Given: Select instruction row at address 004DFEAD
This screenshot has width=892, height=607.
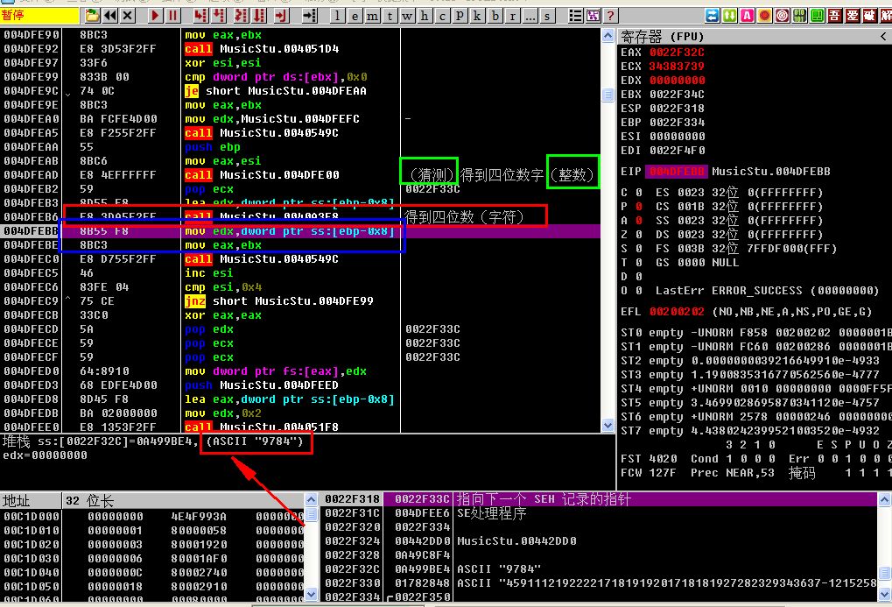Looking at the screenshot, I should click(300, 175).
